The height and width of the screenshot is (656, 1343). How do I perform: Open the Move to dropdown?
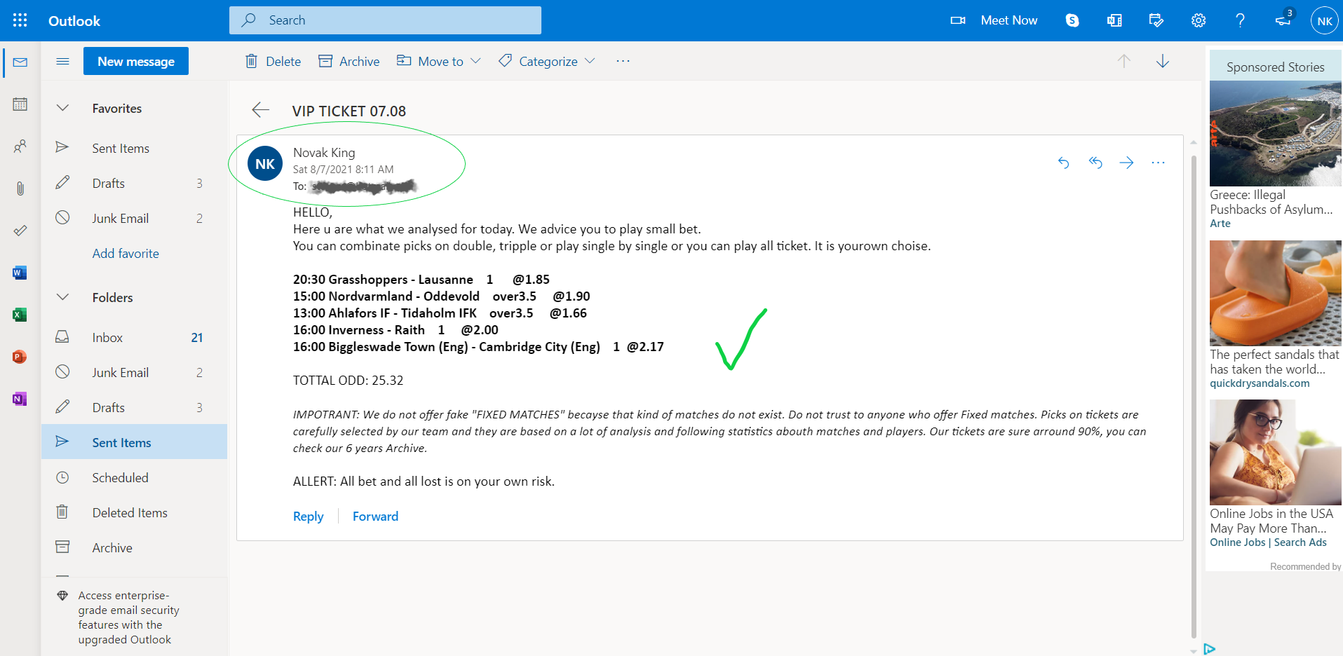[x=439, y=61]
